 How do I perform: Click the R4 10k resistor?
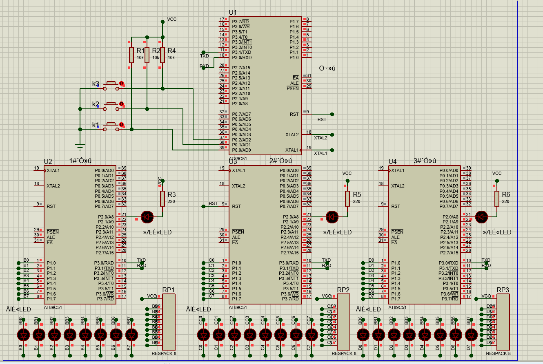point(162,55)
